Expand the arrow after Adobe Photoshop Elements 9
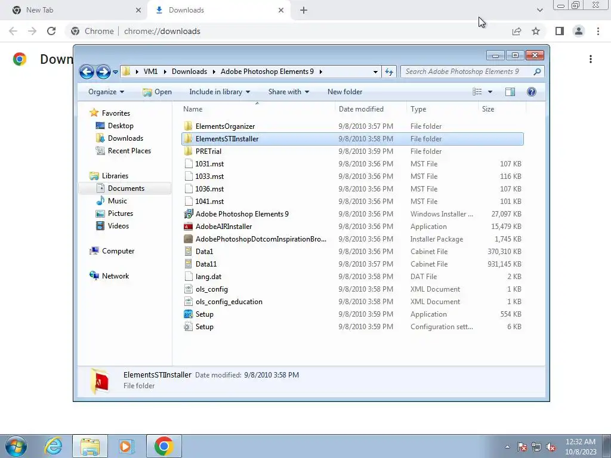The width and height of the screenshot is (611, 458). pyautogui.click(x=320, y=72)
